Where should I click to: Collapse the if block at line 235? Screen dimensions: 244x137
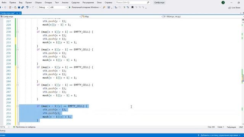[18, 49]
